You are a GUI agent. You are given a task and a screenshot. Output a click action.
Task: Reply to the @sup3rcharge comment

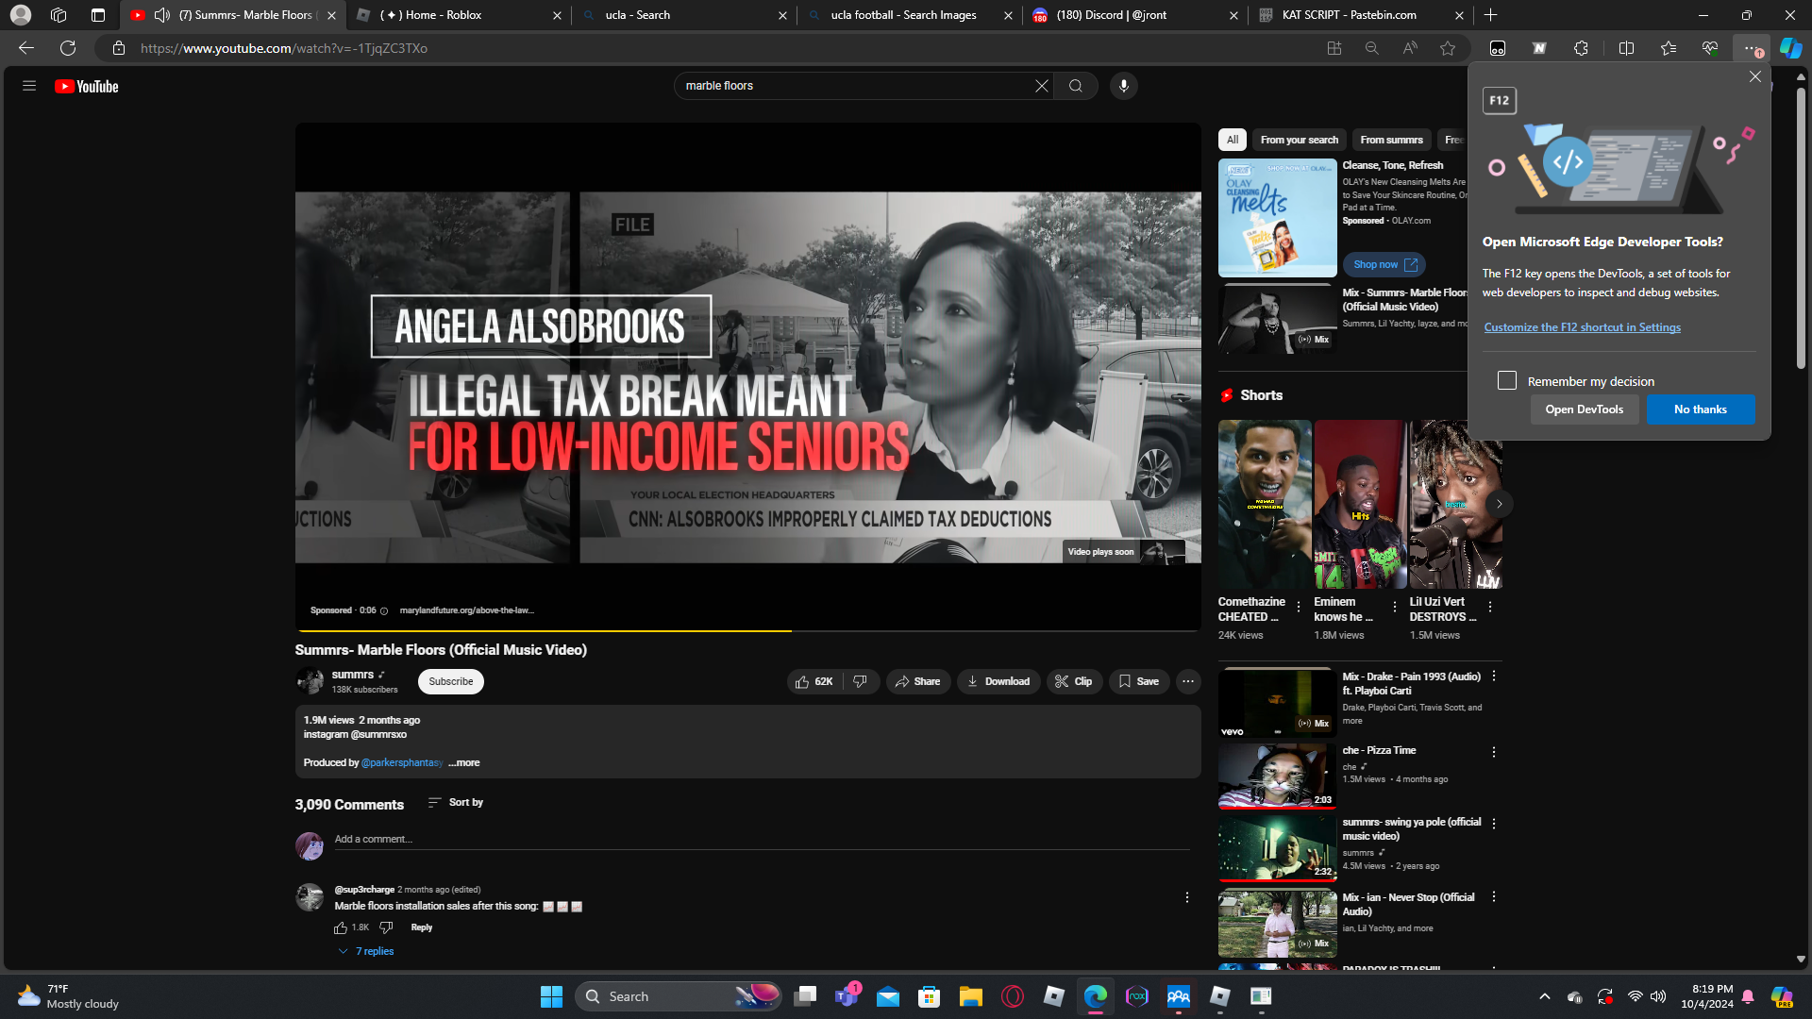click(422, 927)
